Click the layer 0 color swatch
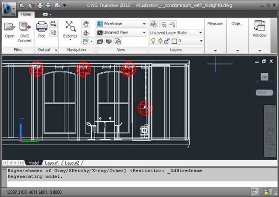This screenshot has height=197, width=279. coord(174,41)
